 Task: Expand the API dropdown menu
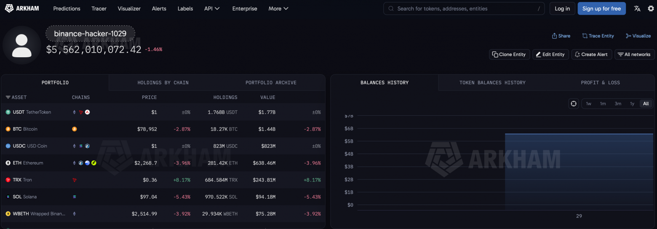pos(212,8)
